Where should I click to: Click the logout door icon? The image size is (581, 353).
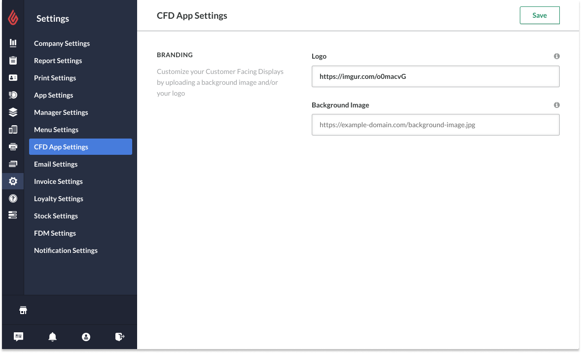click(x=119, y=337)
